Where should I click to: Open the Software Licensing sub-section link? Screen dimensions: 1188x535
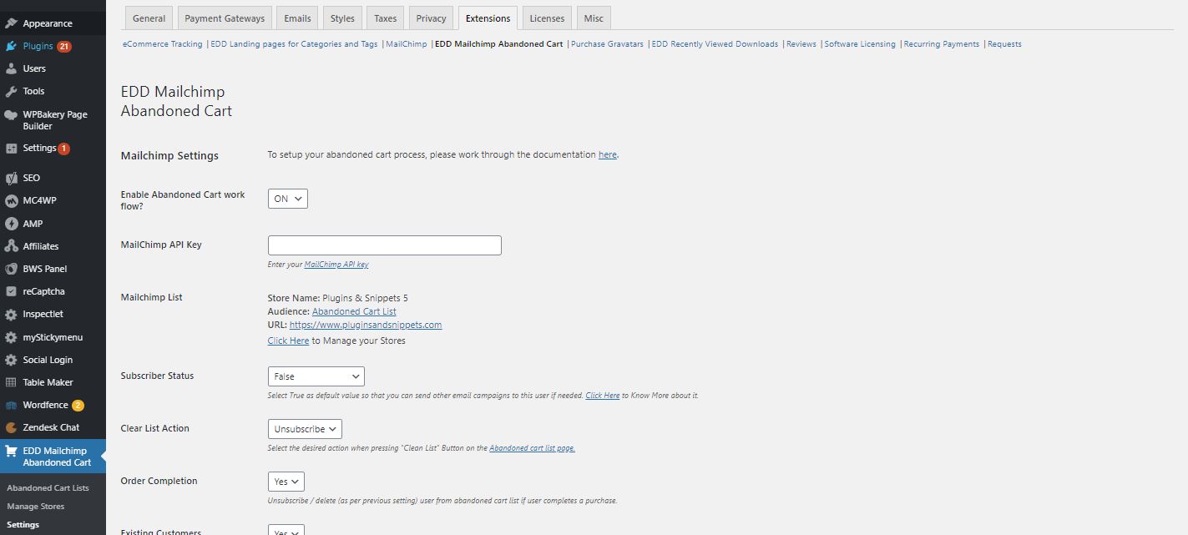860,44
